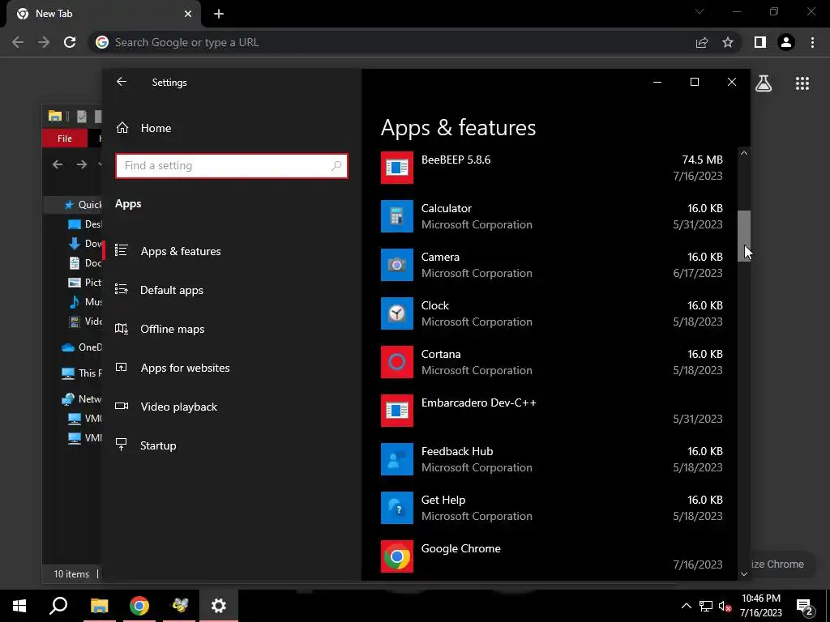
Task: Click the Google Chrome icon in apps list
Action: point(397,557)
